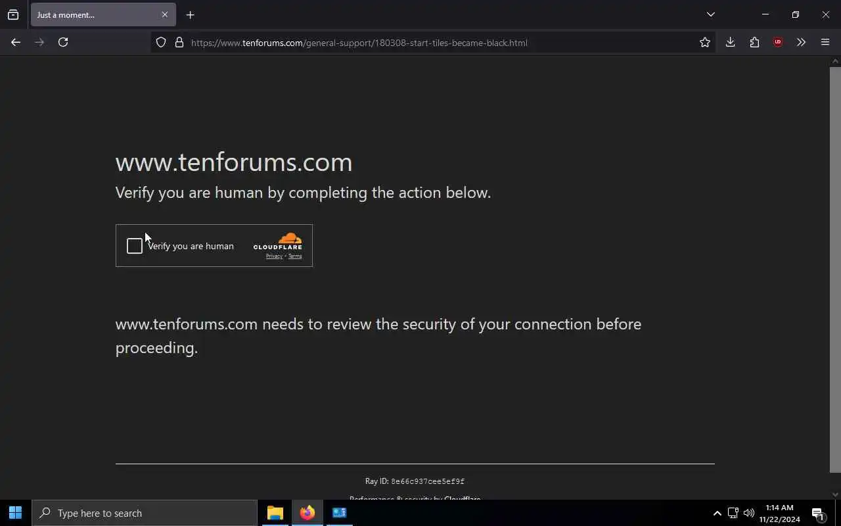Image resolution: width=841 pixels, height=526 pixels.
Task: Open the Downloads panel icon
Action: click(x=730, y=42)
